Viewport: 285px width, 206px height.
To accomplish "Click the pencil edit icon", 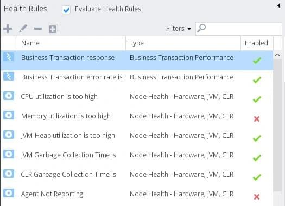I will 23,29.
